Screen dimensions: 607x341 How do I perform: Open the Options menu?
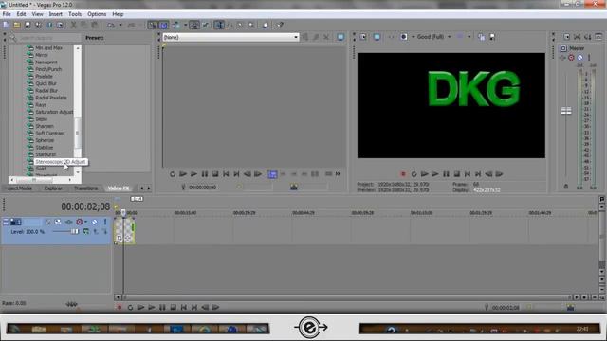[97, 14]
